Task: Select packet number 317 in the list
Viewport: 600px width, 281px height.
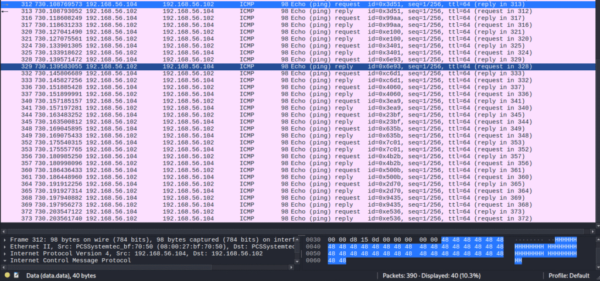Action: [26, 25]
